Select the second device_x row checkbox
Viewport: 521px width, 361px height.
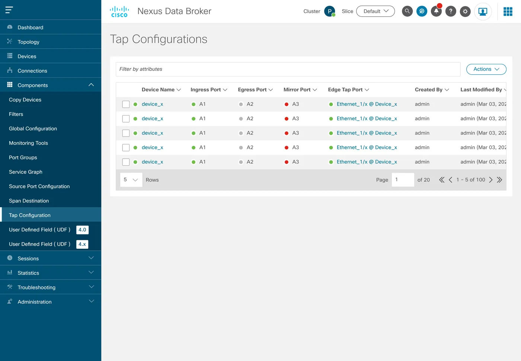[126, 119]
